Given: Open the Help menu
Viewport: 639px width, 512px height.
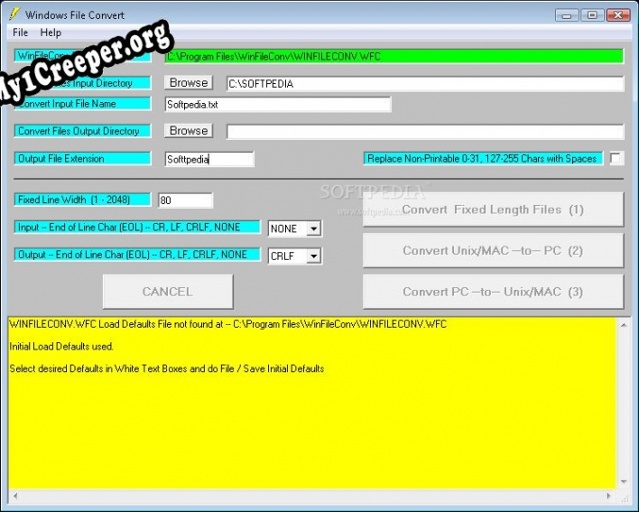Looking at the screenshot, I should (51, 33).
